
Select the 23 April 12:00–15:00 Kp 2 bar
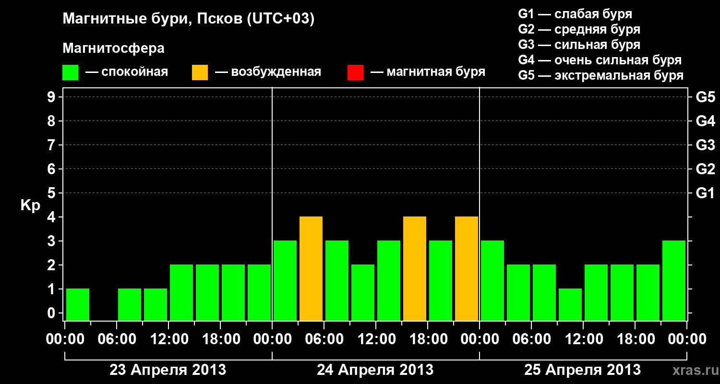[181, 292]
